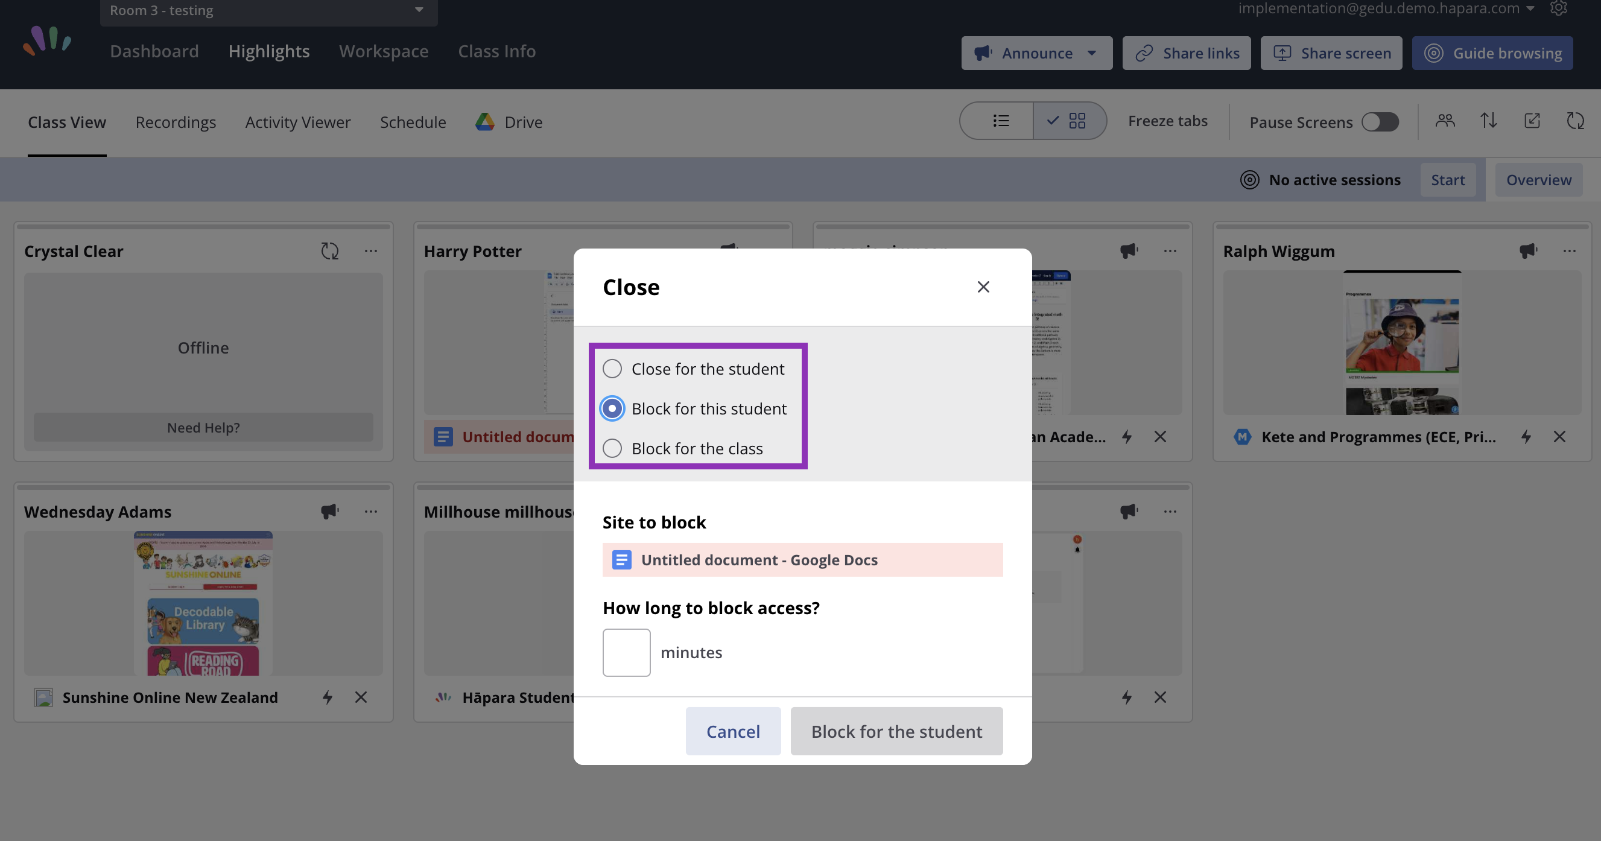Click the Untitled document - Google Docs site row
This screenshot has width=1601, height=841.
click(802, 559)
